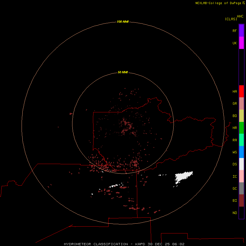Click the KAPD station identifier
Screen dimensions: 246x246
coord(140,244)
